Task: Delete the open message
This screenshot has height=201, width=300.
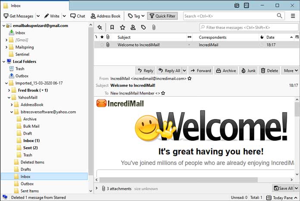Action: coord(269,71)
